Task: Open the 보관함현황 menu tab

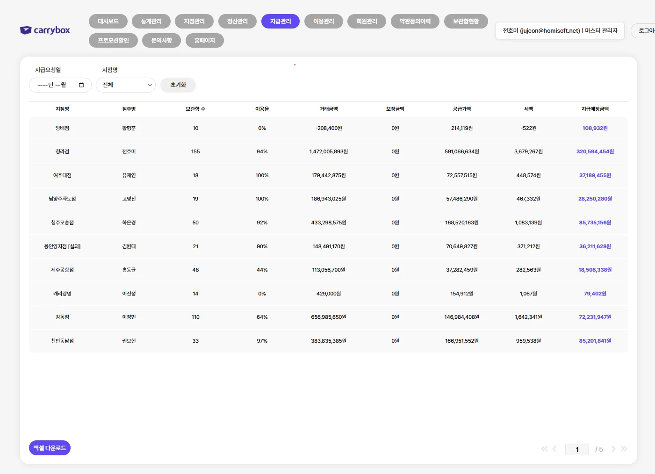Action: pos(466,22)
